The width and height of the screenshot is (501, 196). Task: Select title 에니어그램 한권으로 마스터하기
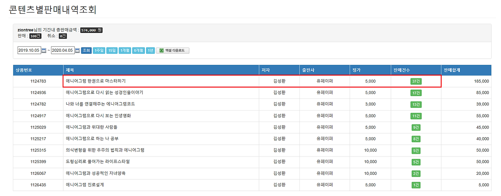tap(96, 81)
